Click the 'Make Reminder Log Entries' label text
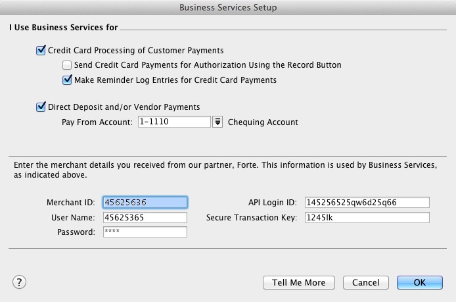 [175, 80]
